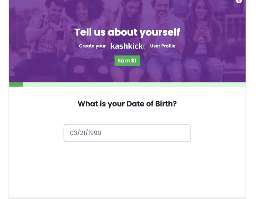Close the user profile popup
This screenshot has height=199, width=256.
click(239, 1)
